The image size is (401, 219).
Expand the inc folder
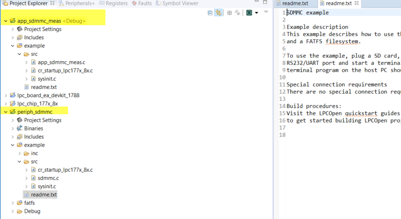pos(19,153)
